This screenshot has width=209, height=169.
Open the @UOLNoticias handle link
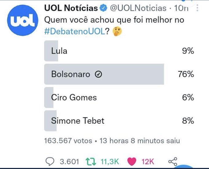coord(138,8)
